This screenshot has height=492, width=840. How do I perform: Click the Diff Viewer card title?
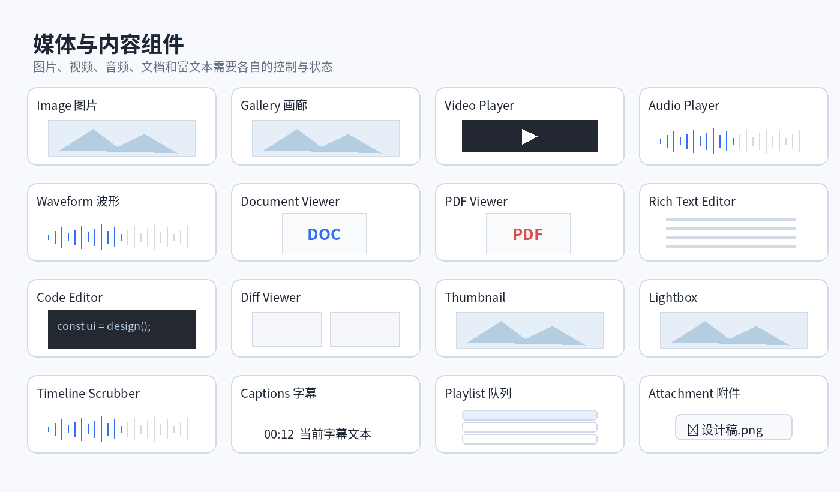tap(271, 298)
